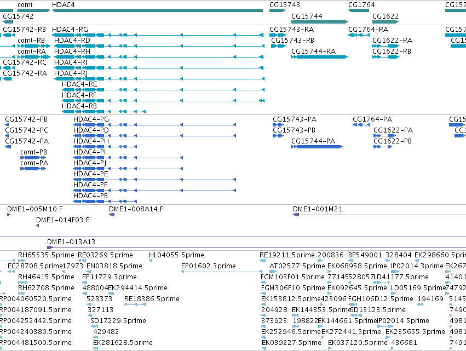Select protein HDAC4-PF

[x=90, y=186]
